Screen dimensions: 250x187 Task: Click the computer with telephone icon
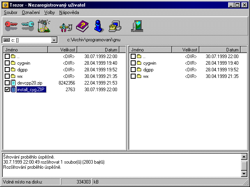click(115, 26)
